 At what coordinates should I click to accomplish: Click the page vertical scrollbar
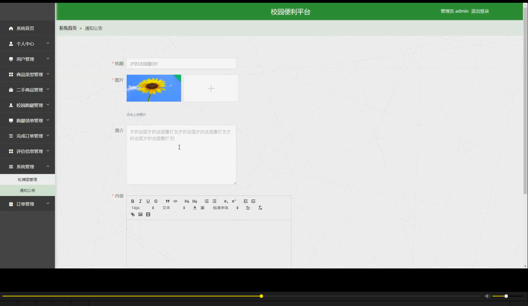(x=525, y=101)
